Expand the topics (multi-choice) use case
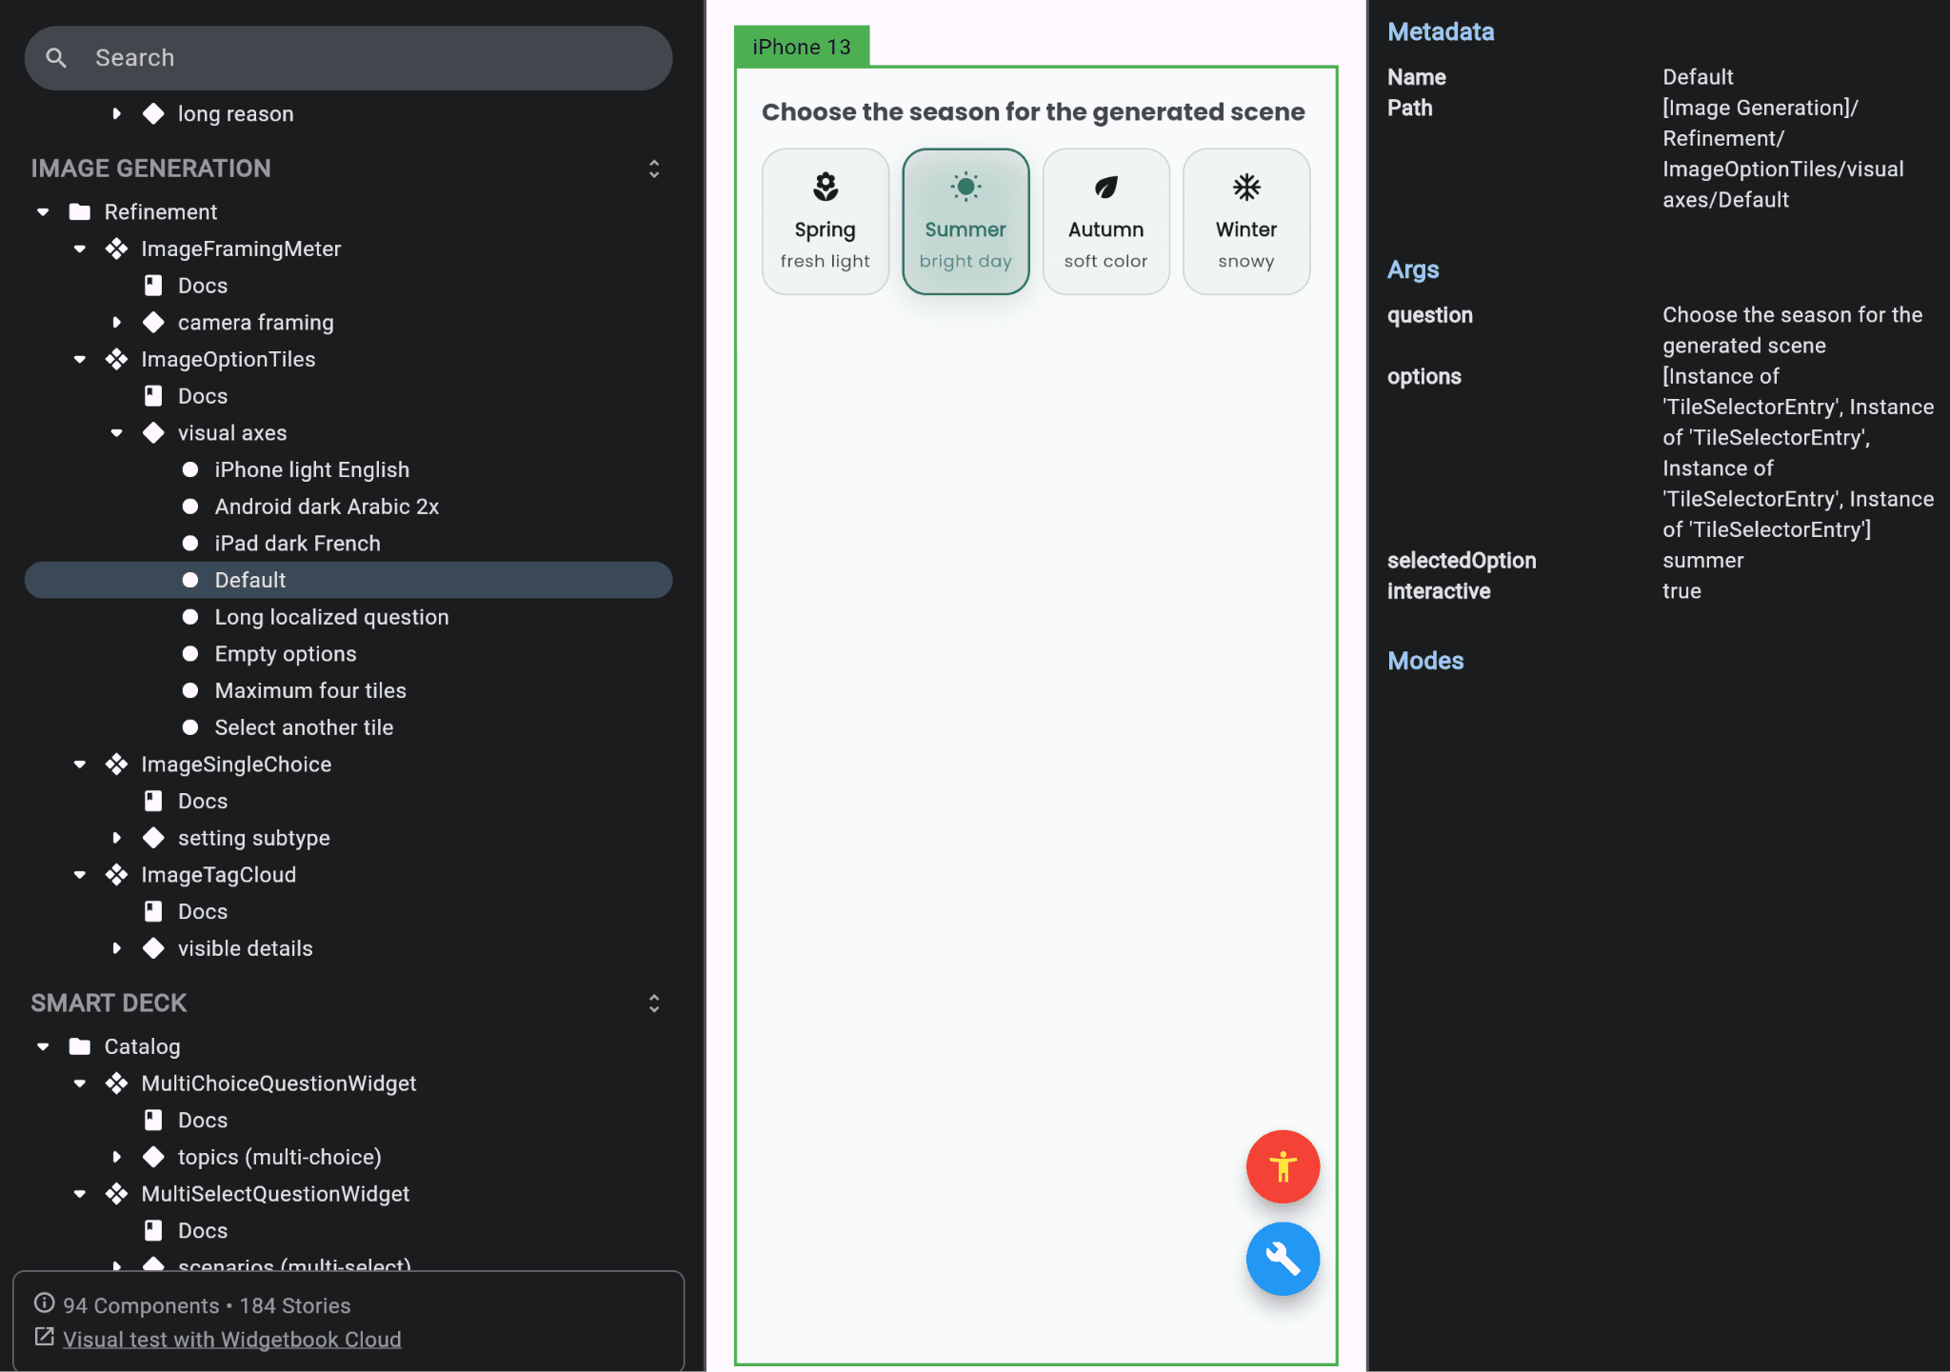The width and height of the screenshot is (1950, 1372). (x=116, y=1157)
